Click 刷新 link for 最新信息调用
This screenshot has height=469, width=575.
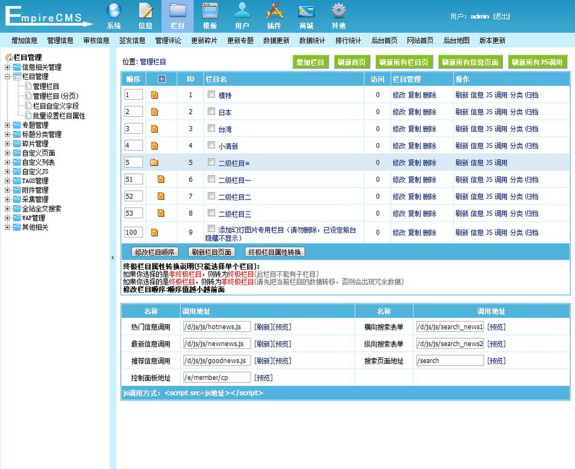[264, 344]
